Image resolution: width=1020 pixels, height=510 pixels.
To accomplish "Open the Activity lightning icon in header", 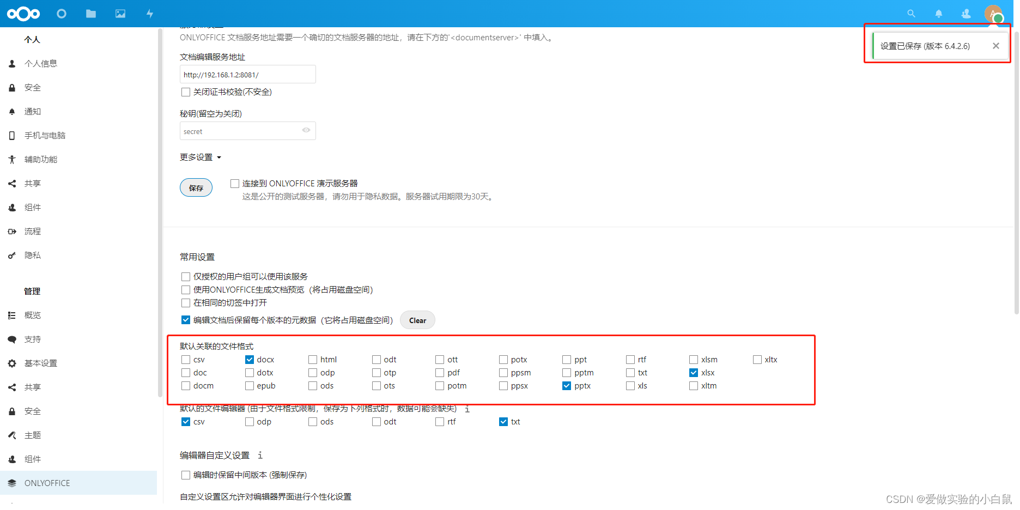I will [150, 14].
